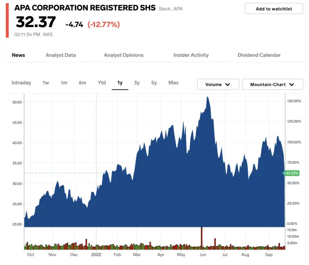Click the green 62.03% price marker

coord(293,173)
